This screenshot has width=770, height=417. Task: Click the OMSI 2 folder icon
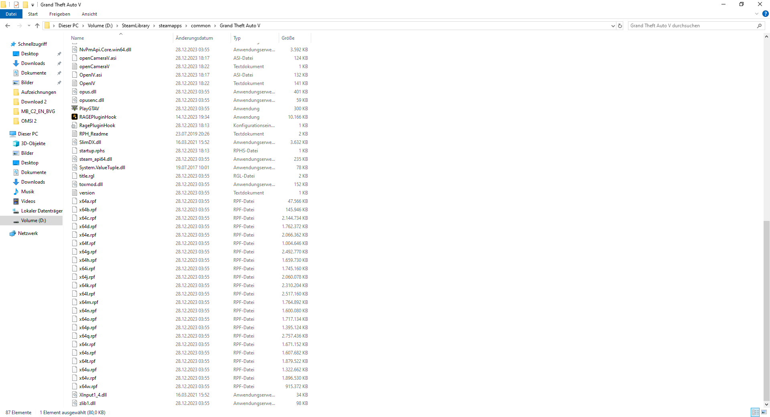point(16,121)
